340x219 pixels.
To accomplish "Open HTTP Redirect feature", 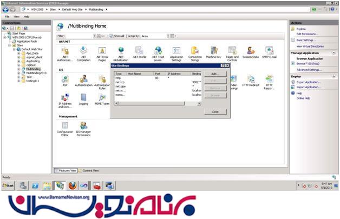I will point(251,81).
